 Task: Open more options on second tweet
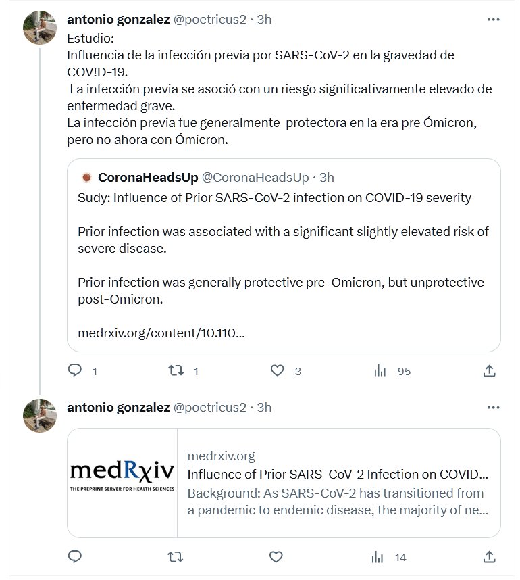493,407
